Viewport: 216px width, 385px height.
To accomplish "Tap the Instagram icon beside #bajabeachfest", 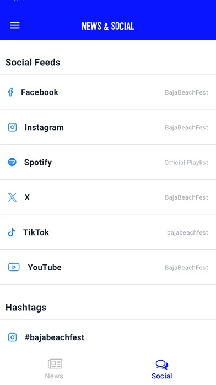I will [x=12, y=337].
